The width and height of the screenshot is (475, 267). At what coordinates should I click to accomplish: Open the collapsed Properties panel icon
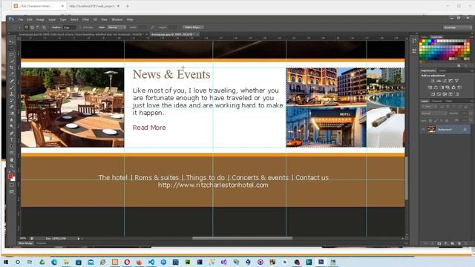[x=414, y=51]
